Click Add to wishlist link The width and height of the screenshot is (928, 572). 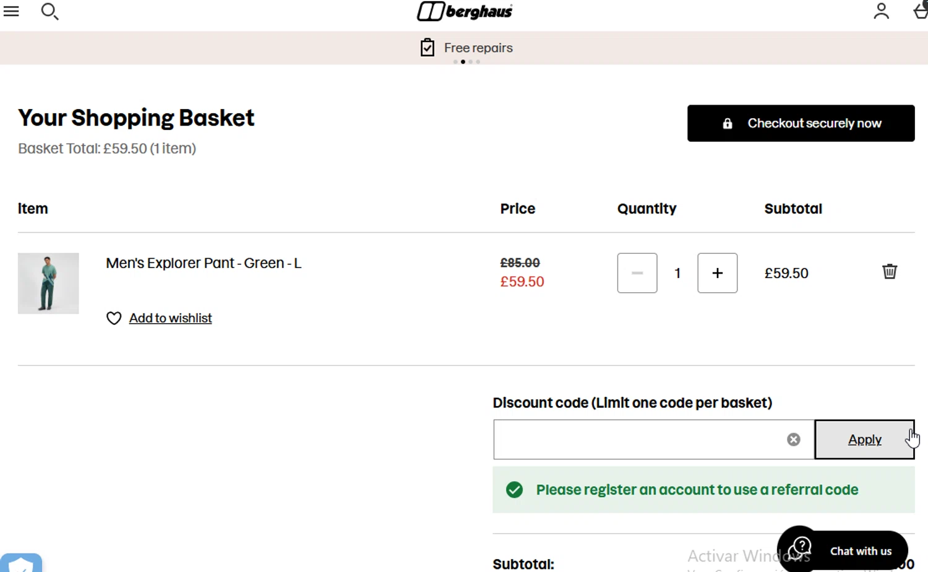point(170,318)
